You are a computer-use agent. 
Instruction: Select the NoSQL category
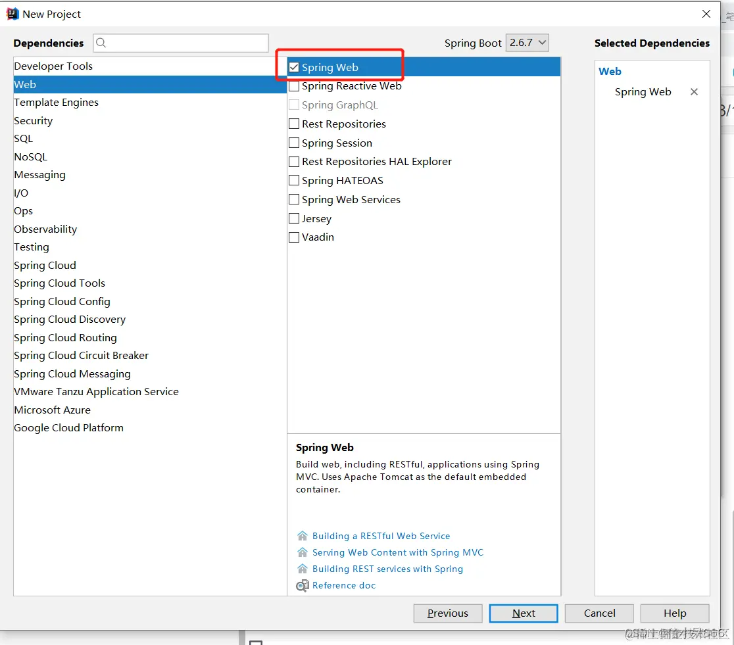click(x=150, y=156)
